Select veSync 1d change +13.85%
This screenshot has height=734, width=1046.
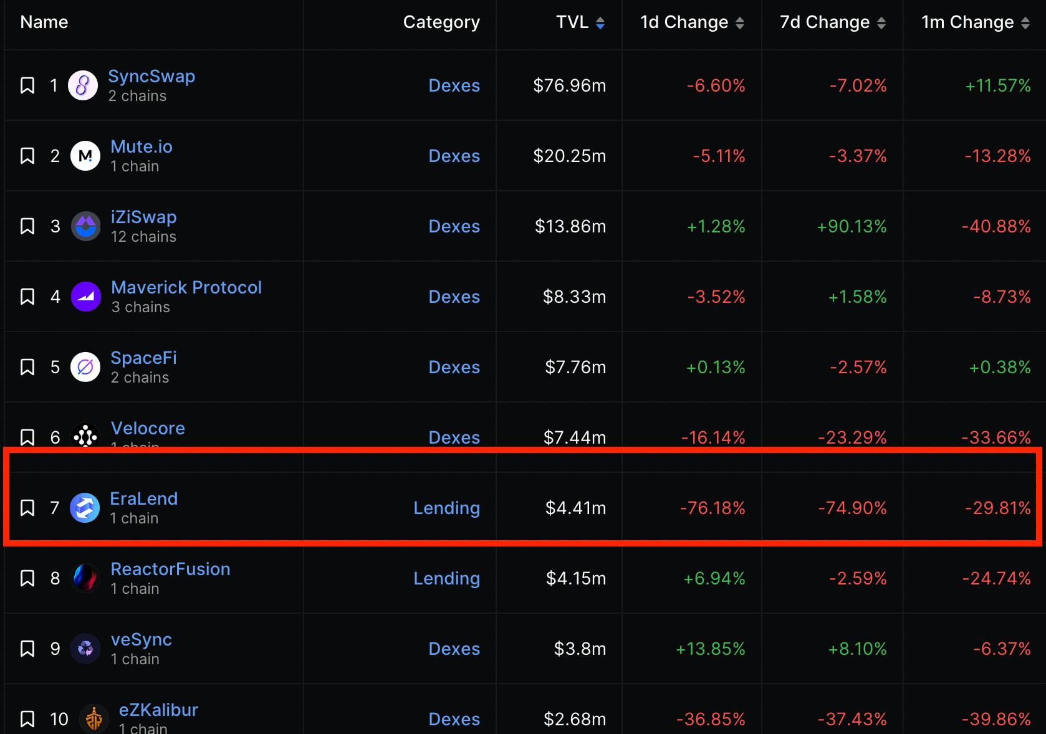(711, 649)
